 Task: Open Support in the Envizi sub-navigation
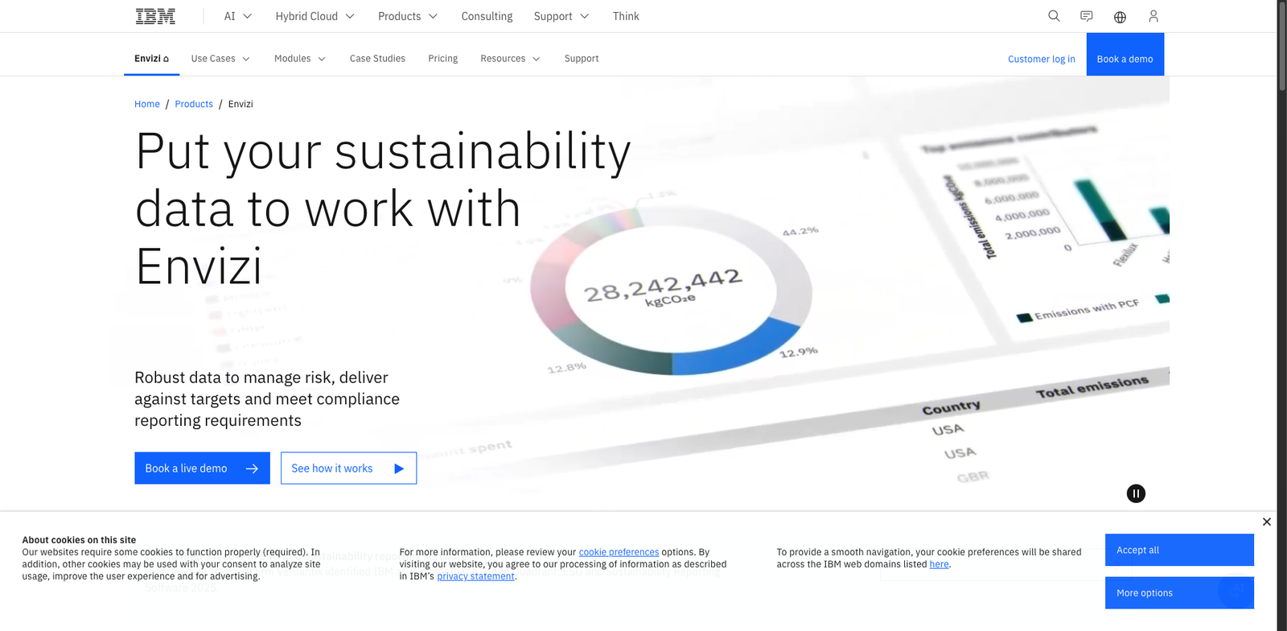coord(582,59)
